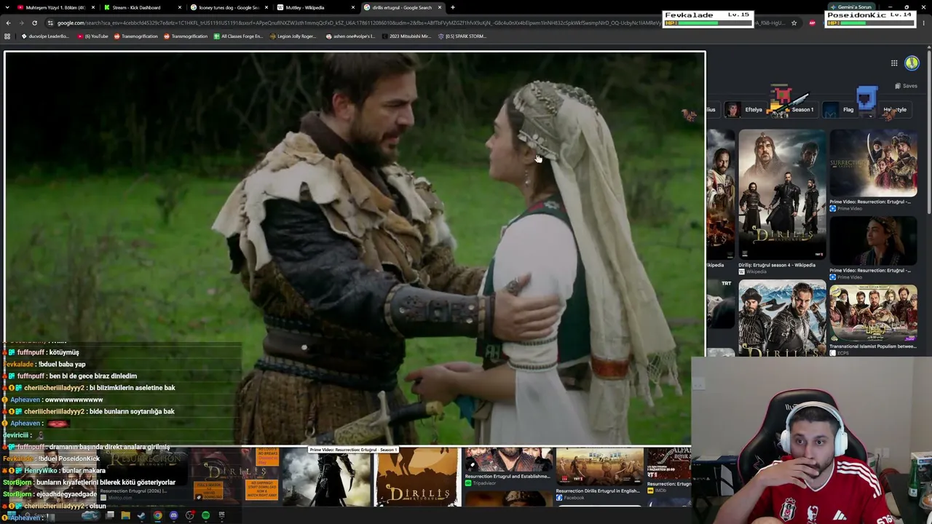Click the address bar URL field
The image size is (932, 524).
(x=357, y=23)
